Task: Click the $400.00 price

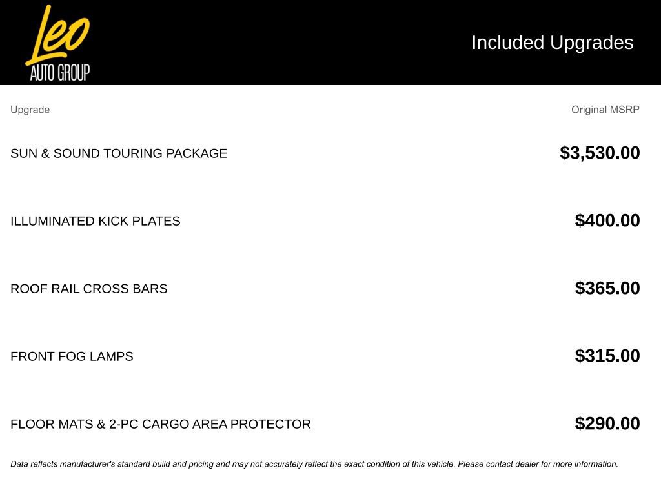Action: tap(607, 220)
